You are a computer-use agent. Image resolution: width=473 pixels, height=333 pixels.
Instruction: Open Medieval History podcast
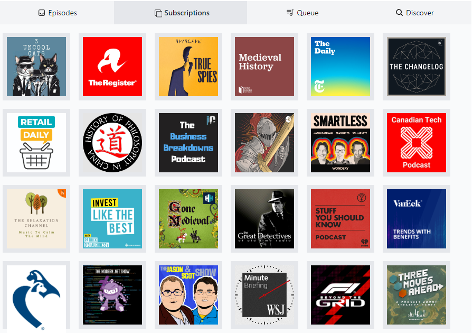point(264,67)
